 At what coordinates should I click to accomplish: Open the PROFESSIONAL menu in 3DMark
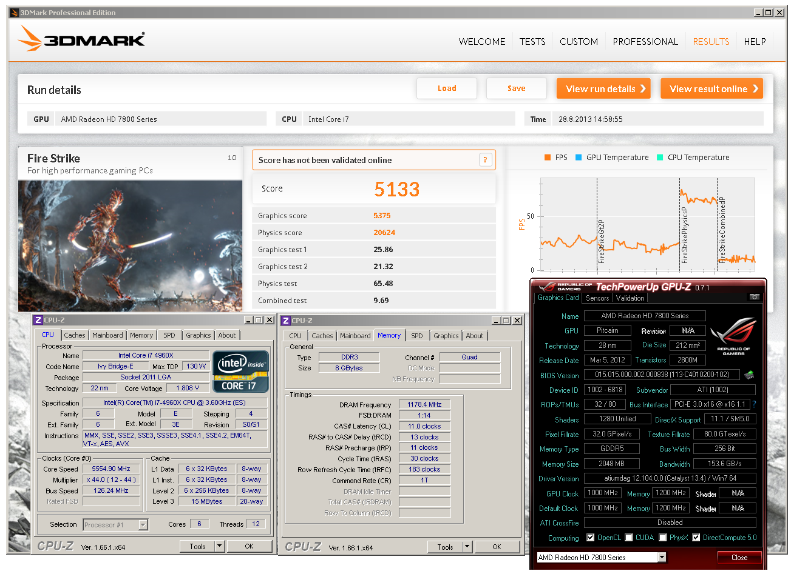(x=645, y=41)
